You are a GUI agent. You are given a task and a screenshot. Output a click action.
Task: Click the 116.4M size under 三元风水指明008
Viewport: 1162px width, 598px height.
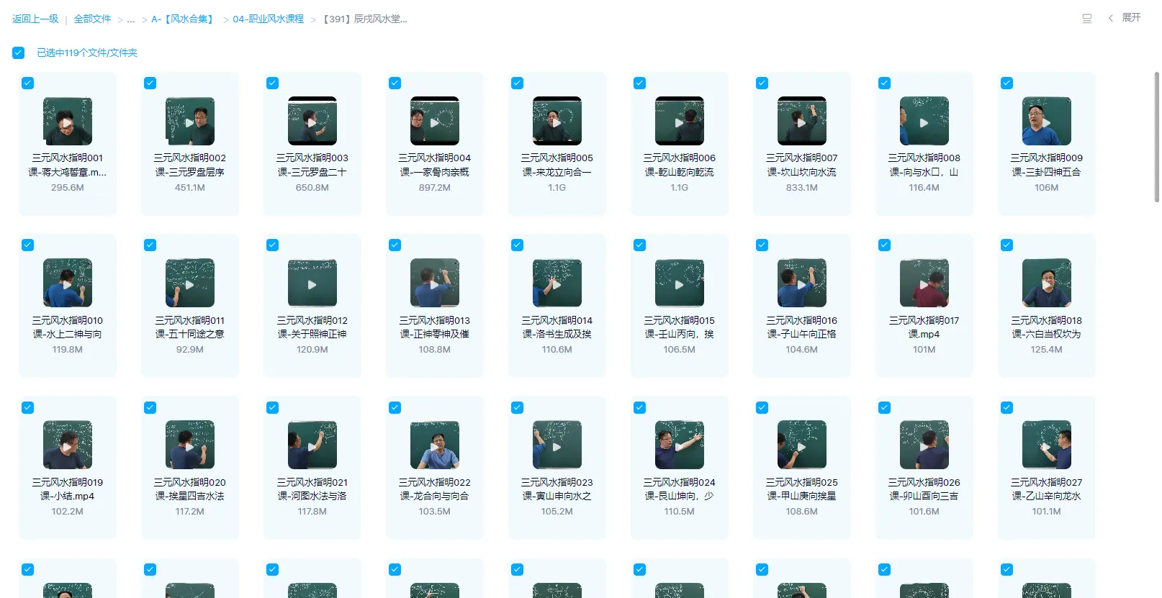pyautogui.click(x=924, y=188)
